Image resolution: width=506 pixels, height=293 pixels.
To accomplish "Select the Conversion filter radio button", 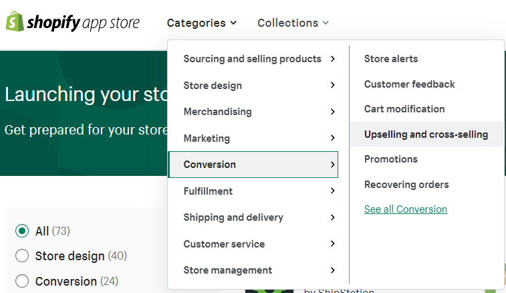I will [x=22, y=281].
